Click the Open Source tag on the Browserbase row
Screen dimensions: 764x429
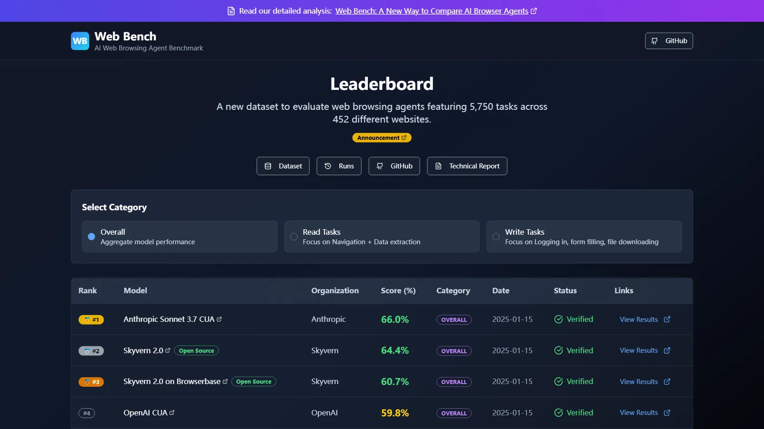pos(254,382)
